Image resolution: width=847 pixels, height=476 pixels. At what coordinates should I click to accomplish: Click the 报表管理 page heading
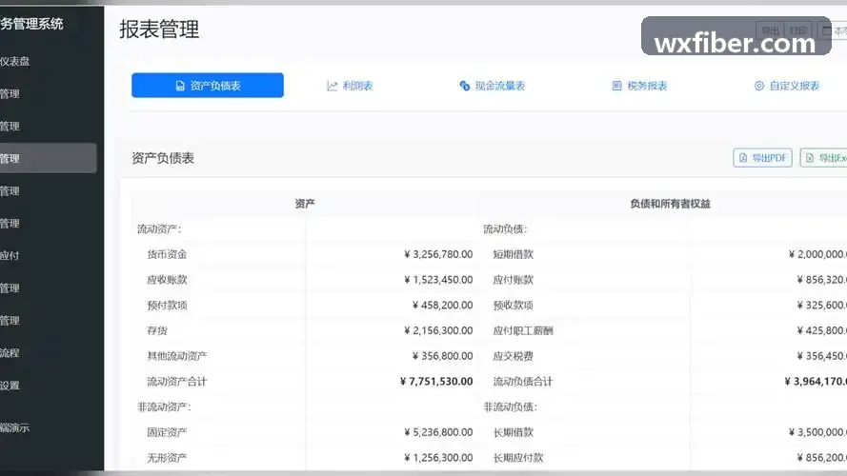point(159,30)
